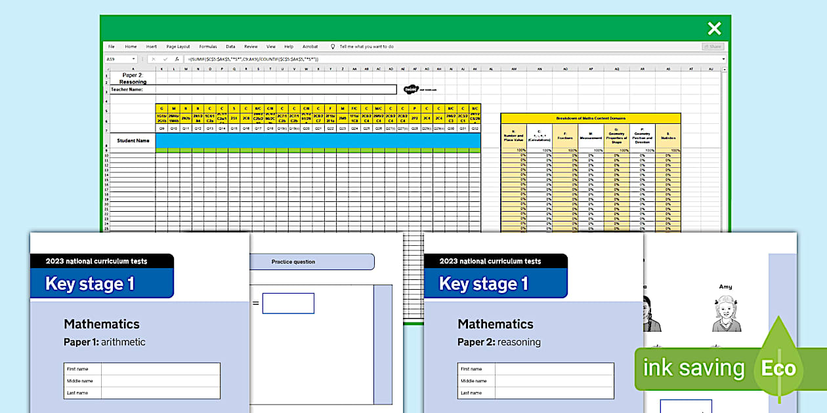Open the Name Box dropdown showing A59
The width and height of the screenshot is (827, 413).
pos(133,59)
